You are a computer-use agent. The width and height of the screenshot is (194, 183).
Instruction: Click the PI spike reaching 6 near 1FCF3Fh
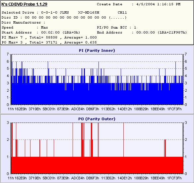click(175, 68)
